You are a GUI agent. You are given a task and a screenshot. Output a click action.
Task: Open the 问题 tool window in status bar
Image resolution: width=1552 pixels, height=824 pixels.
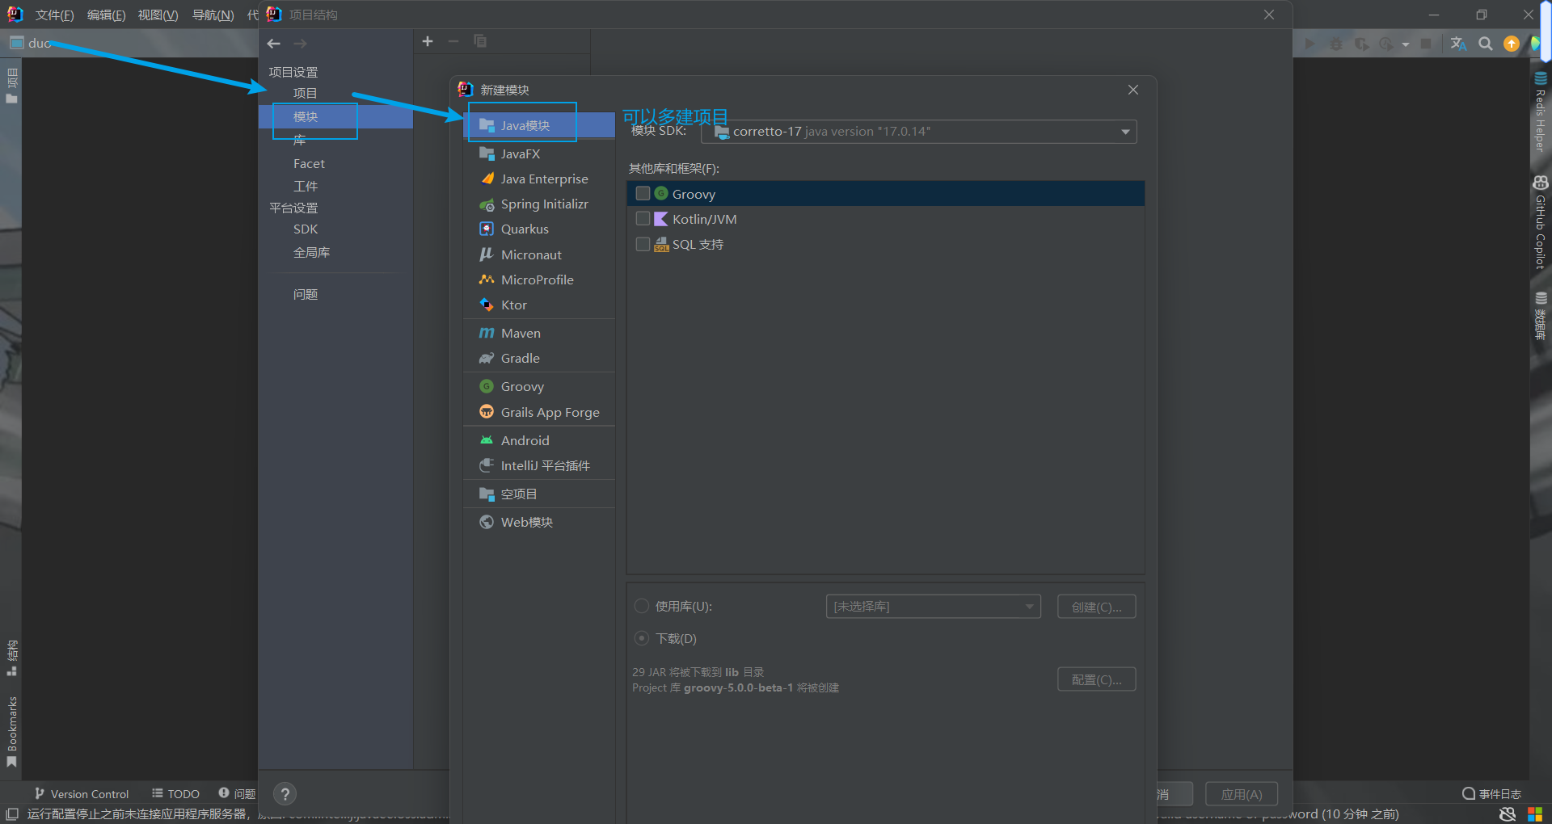(237, 794)
